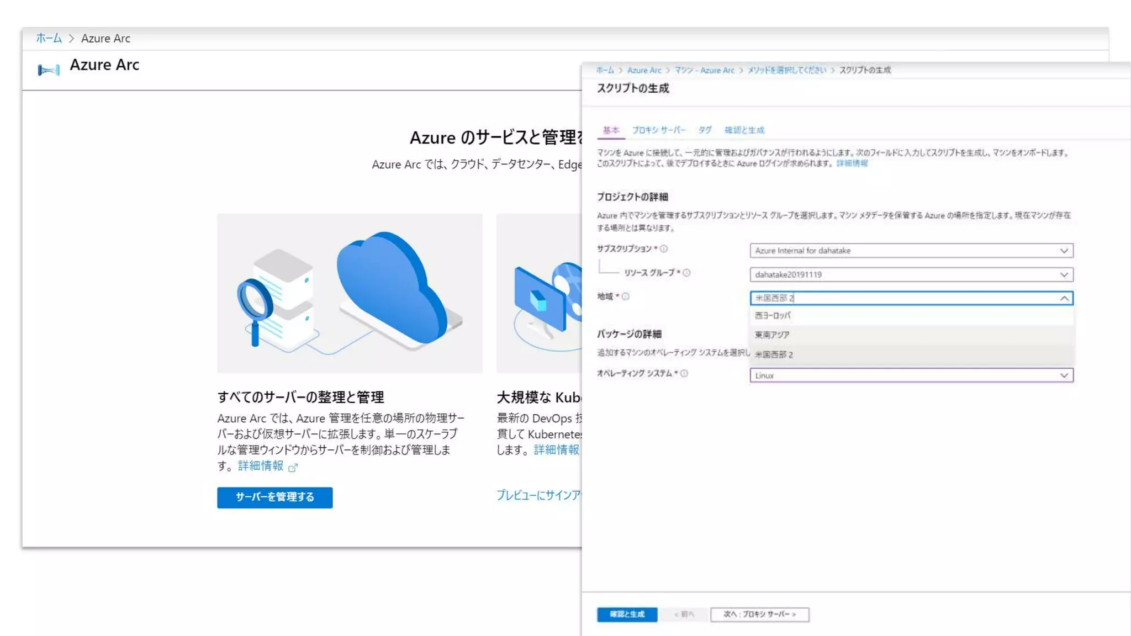The image size is (1131, 636).
Task: Switch to the プロキシ サーバー tab
Action: point(658,130)
